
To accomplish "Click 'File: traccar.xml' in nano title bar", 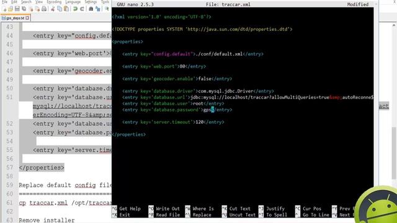I will [228, 4].
